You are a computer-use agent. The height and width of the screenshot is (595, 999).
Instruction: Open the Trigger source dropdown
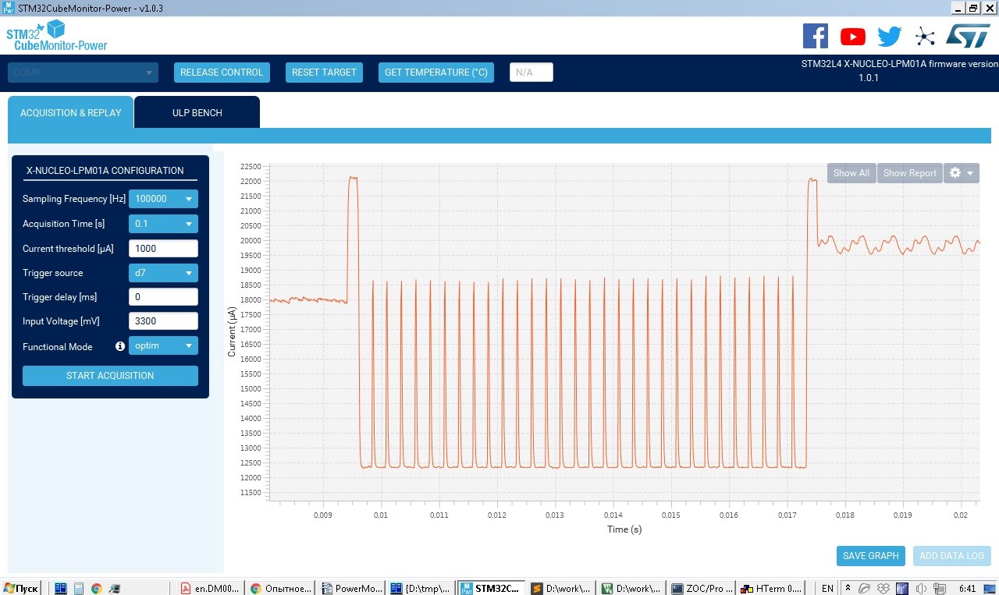pos(163,273)
